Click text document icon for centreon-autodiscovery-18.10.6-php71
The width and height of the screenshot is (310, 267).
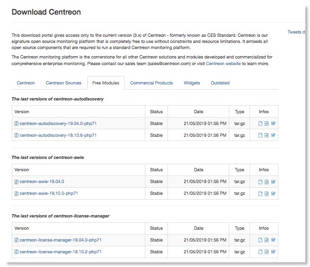(267, 135)
